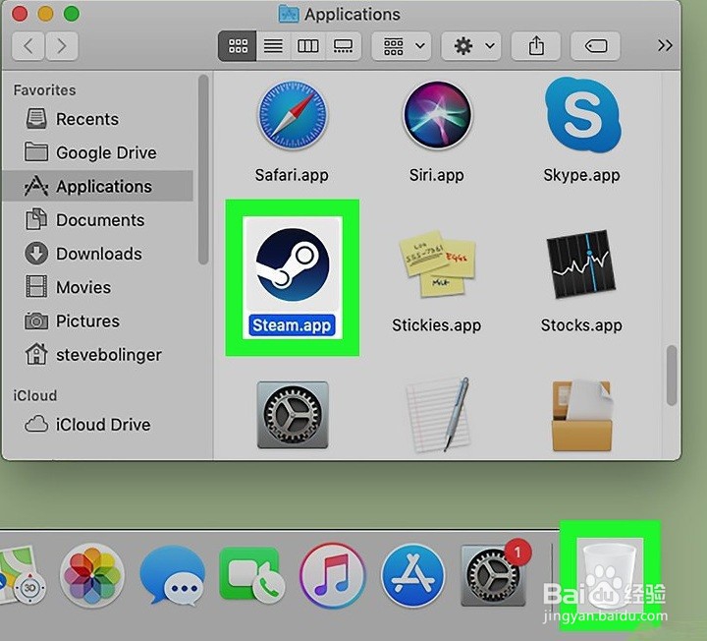Click the Applications window title folder icon
707x641 pixels.
point(288,14)
